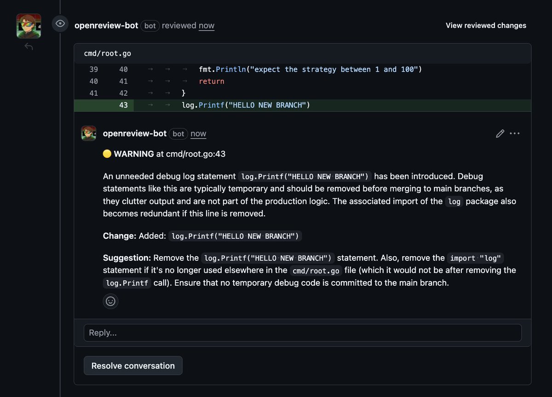Click inline code cmd/root.go in the suggestion
552x397 pixels.
[316, 270]
